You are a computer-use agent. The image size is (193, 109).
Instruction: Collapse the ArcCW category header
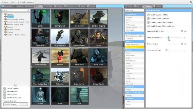pyautogui.click(x=134, y=50)
